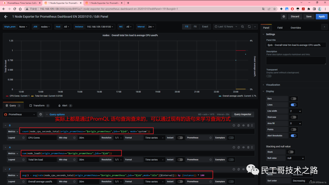329x185 pixels.
Task: Enable Instant toggle for query B
Action: click(180, 138)
